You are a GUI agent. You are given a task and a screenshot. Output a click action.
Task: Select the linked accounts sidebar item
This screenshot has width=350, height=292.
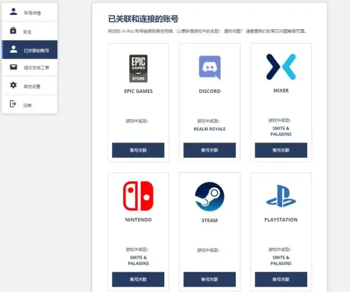[x=30, y=49]
